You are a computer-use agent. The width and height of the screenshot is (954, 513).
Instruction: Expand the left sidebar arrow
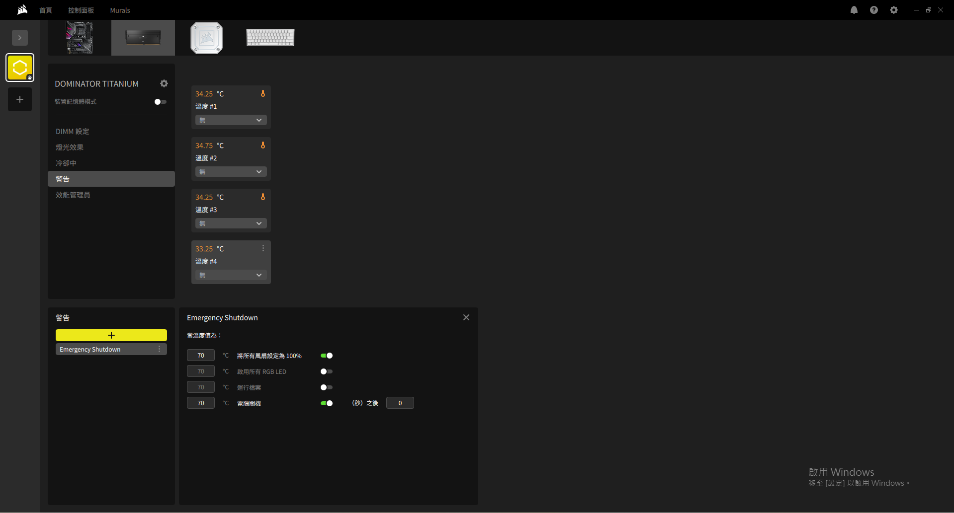[x=20, y=38]
